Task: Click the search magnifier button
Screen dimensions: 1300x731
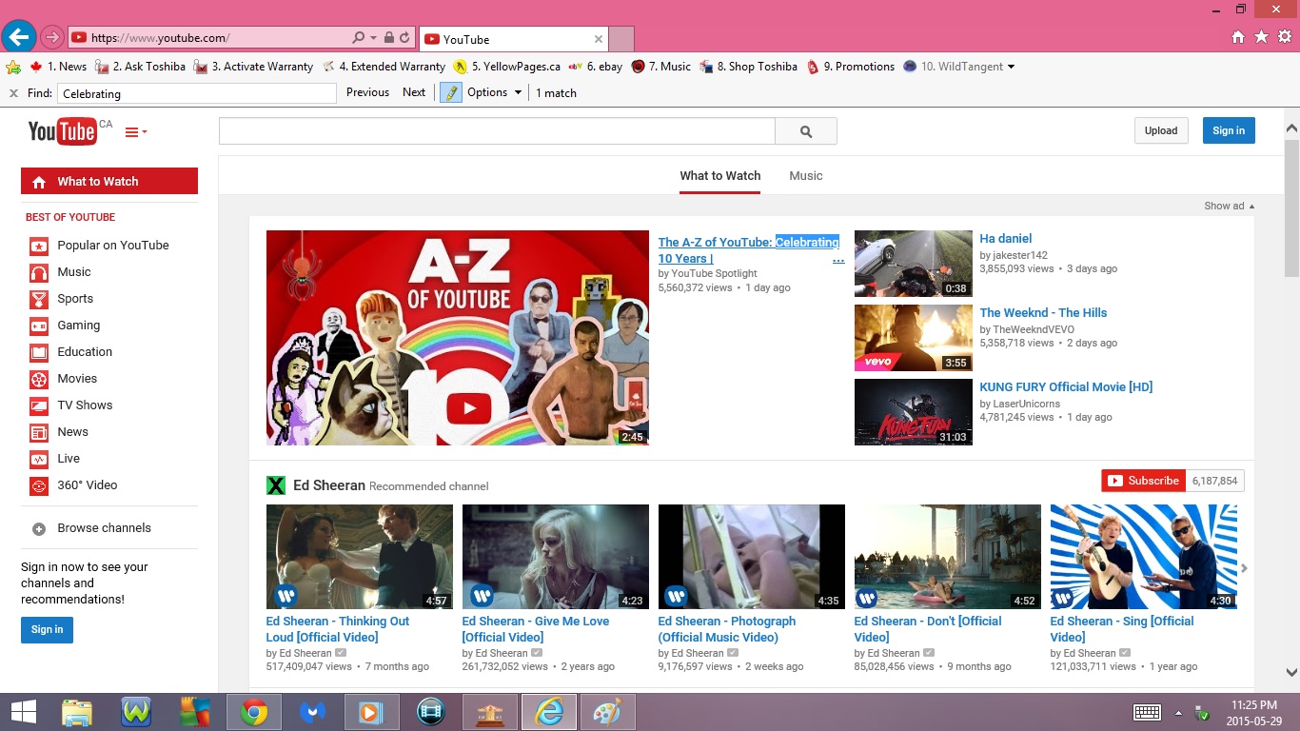Action: (x=806, y=131)
